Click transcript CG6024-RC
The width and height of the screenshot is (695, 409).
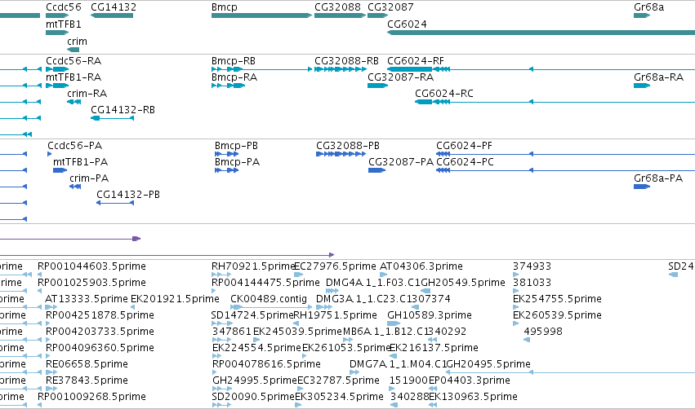[x=444, y=94]
